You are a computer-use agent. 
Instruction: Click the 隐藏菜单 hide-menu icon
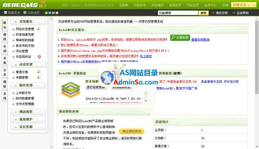(x=6, y=13)
